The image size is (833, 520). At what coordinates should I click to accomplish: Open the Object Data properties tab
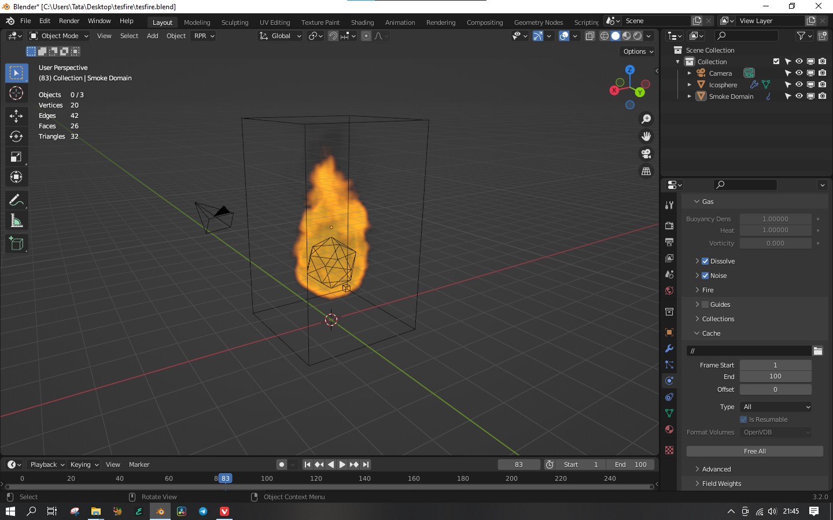point(669,413)
